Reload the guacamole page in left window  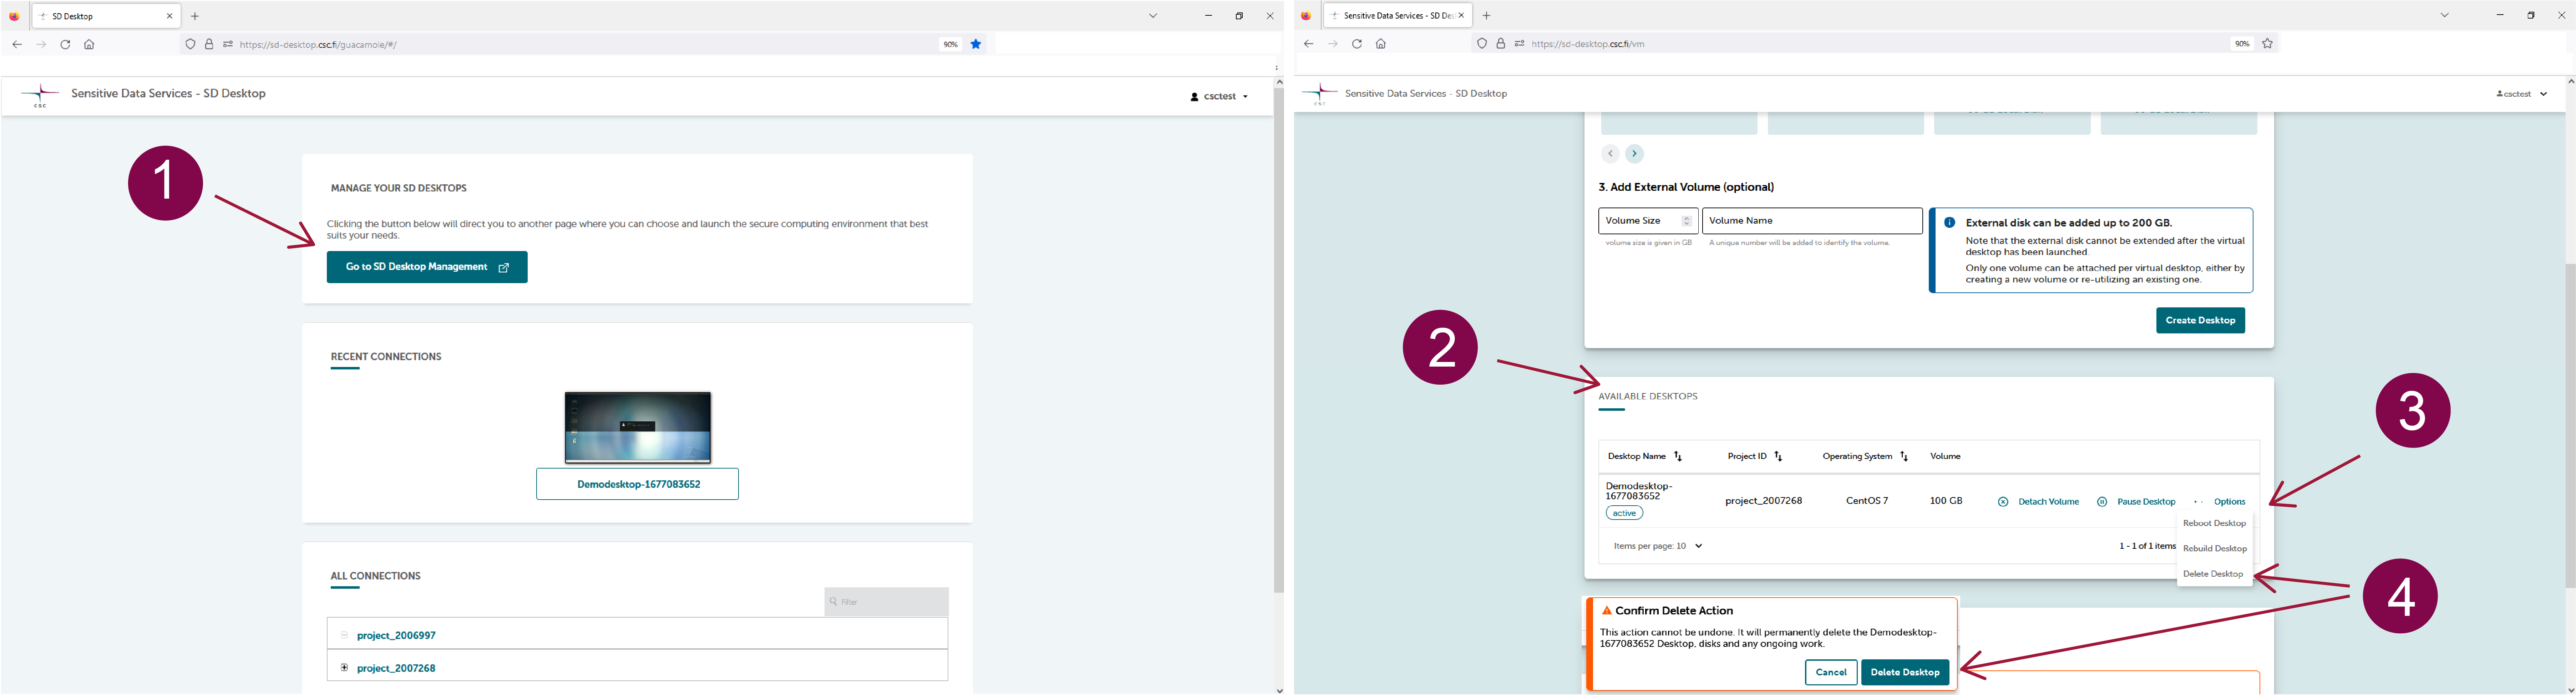tap(65, 44)
